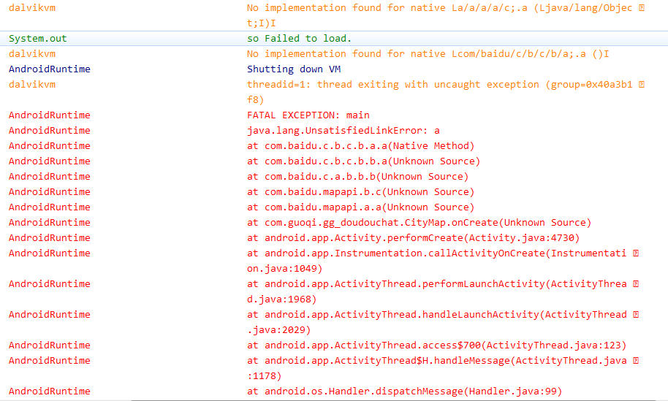This screenshot has height=401, width=668.
Task: Click AndroidRuntime tag beside 'Shutting down VM'
Action: [50, 69]
